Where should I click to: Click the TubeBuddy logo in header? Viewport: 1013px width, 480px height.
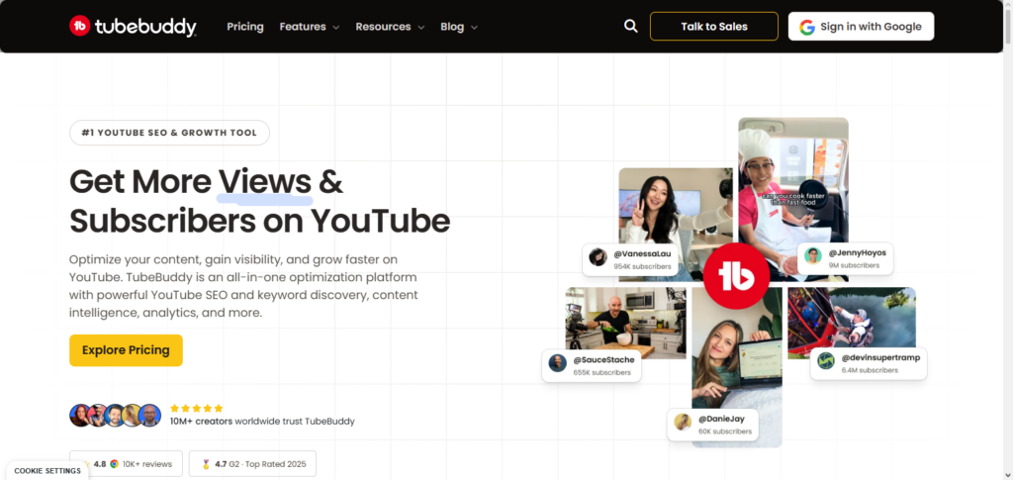133,27
